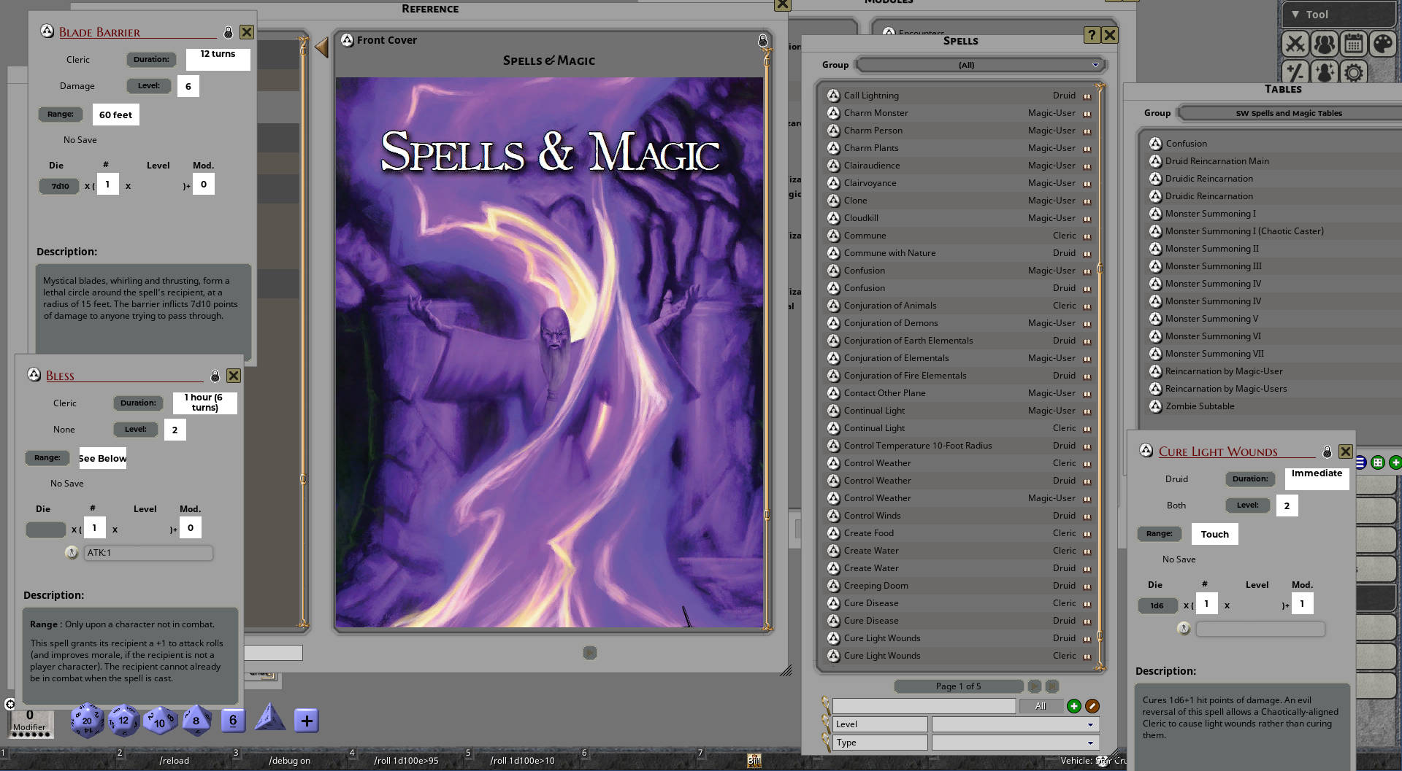
Task: Click Blade Barrier Duration button
Action: click(151, 60)
